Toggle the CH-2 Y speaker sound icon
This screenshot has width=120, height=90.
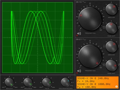point(79,71)
